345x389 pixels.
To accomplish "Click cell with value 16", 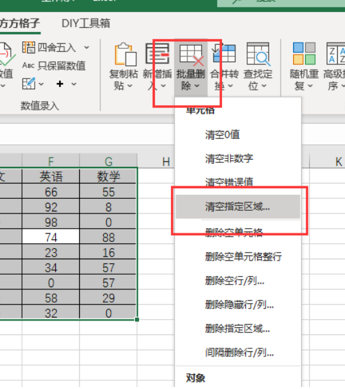I will click(x=108, y=252).
